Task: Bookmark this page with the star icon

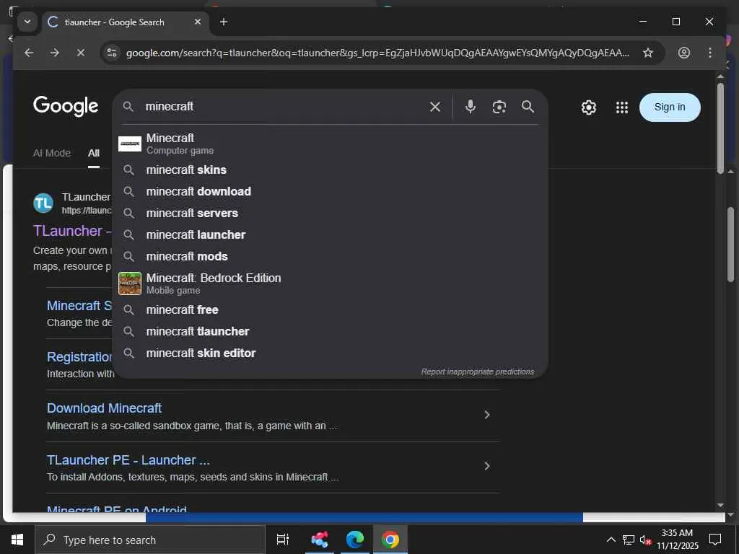Action: pyautogui.click(x=648, y=53)
